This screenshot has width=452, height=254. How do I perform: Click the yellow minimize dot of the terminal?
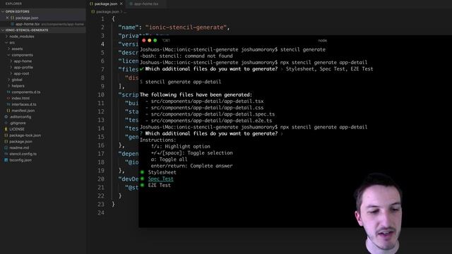149,40
